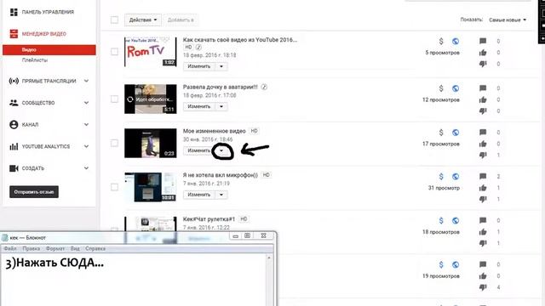Click globe icon for Я не хотела video
The width and height of the screenshot is (545, 306).
[x=456, y=177]
